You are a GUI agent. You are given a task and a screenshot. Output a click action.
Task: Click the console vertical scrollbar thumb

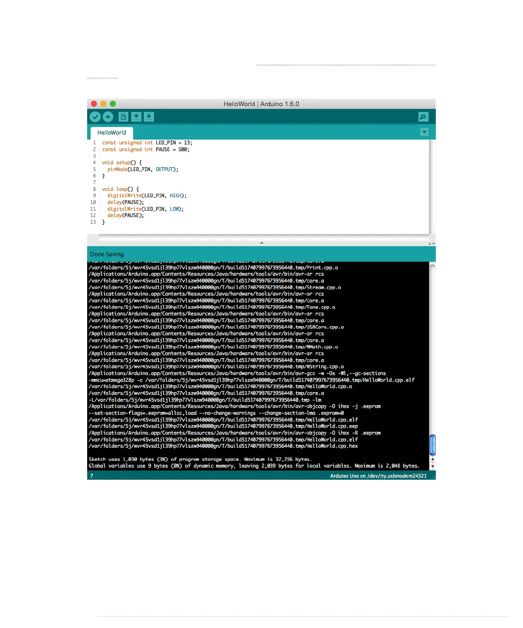(x=432, y=445)
